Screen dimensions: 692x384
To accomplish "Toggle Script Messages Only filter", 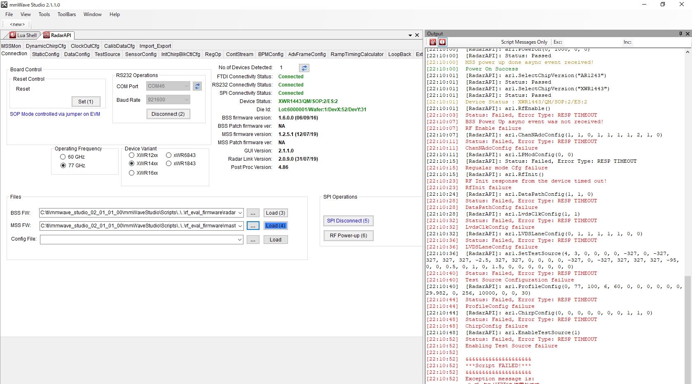I will (524, 42).
